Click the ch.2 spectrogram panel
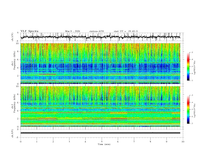 click(x=100, y=107)
